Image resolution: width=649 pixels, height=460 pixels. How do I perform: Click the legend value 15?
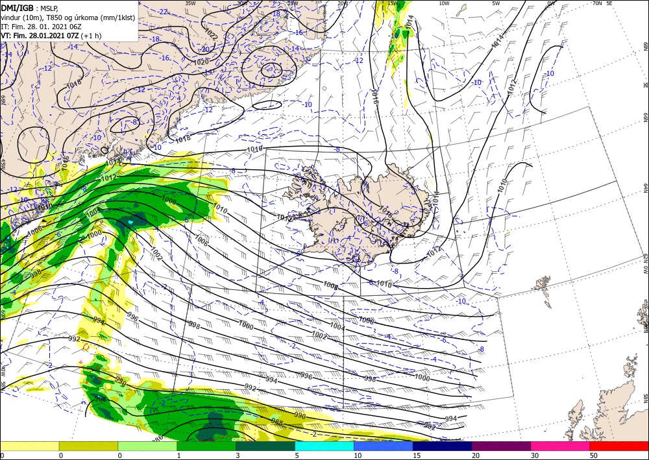pos(417,455)
